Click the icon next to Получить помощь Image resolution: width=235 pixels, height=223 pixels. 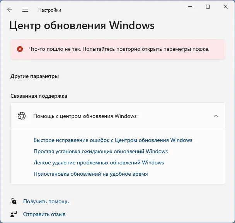[x=14, y=201]
